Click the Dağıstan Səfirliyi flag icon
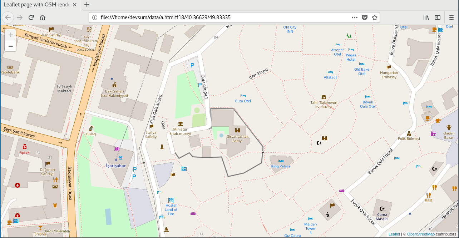This screenshot has height=238, width=459. [48, 163]
